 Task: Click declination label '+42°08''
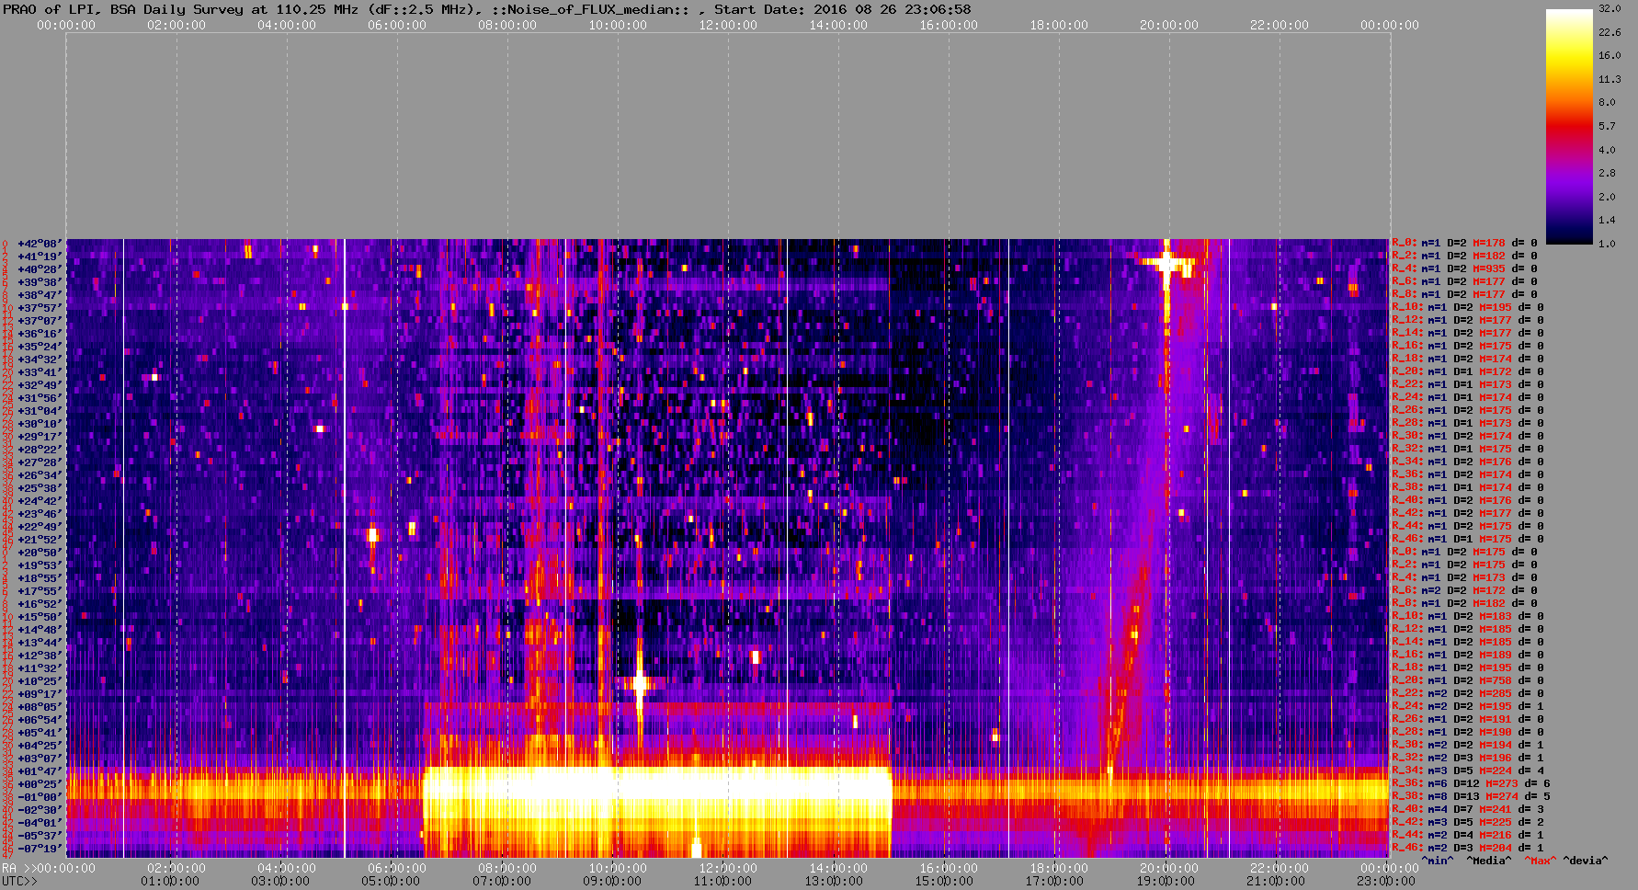[40, 244]
